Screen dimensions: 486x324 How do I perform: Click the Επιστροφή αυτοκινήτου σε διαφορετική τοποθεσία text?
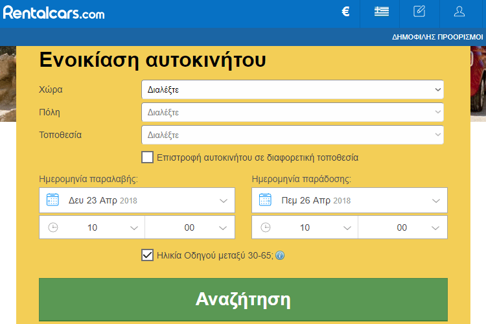point(257,157)
